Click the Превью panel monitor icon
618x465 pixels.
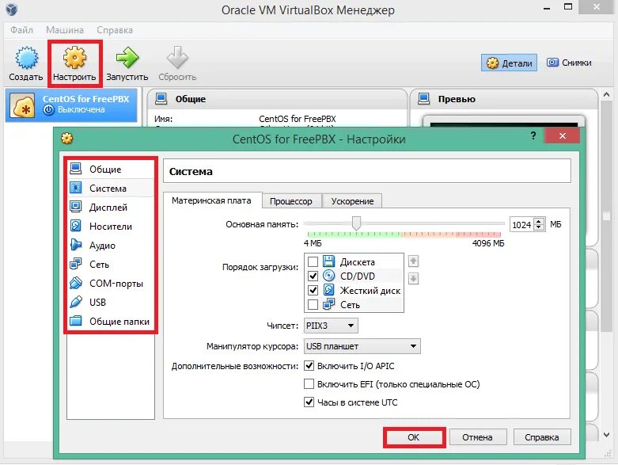pos(423,98)
